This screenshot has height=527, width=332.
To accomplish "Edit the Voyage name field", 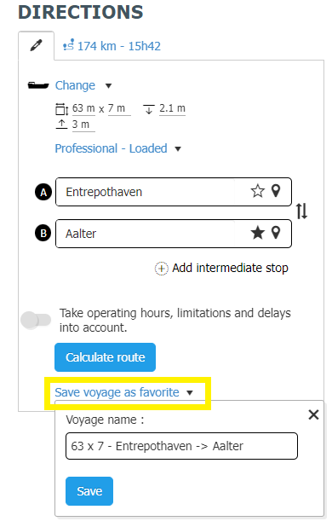I will pyautogui.click(x=181, y=446).
